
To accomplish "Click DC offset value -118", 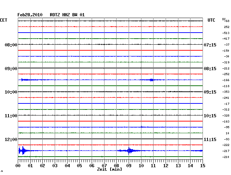I will pos(226,86).
